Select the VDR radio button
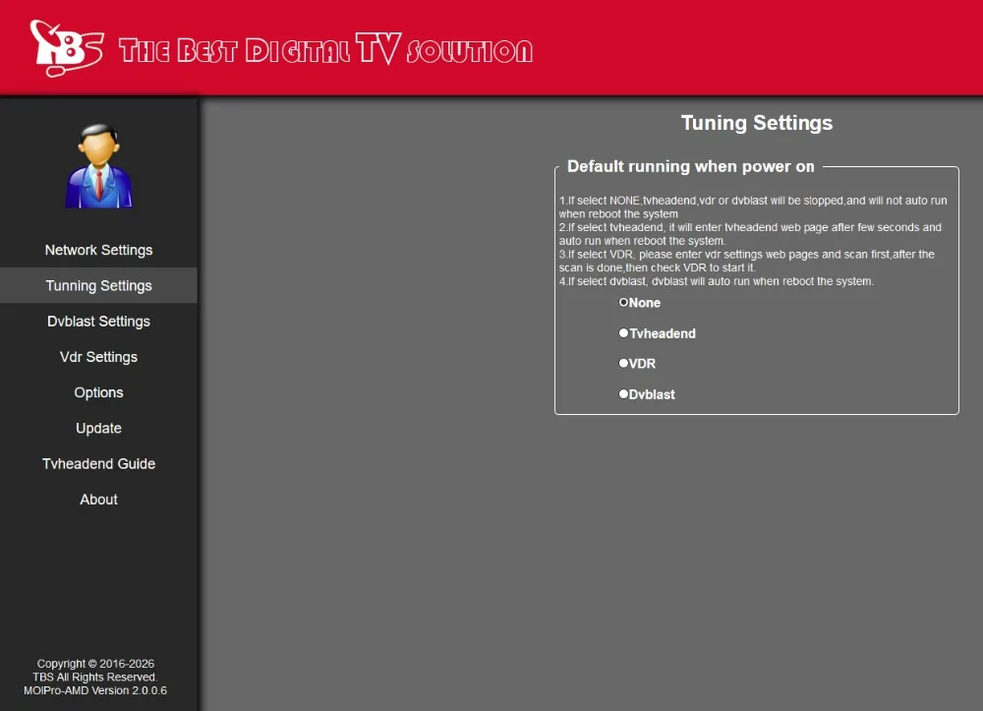The width and height of the screenshot is (983, 711). pos(624,363)
